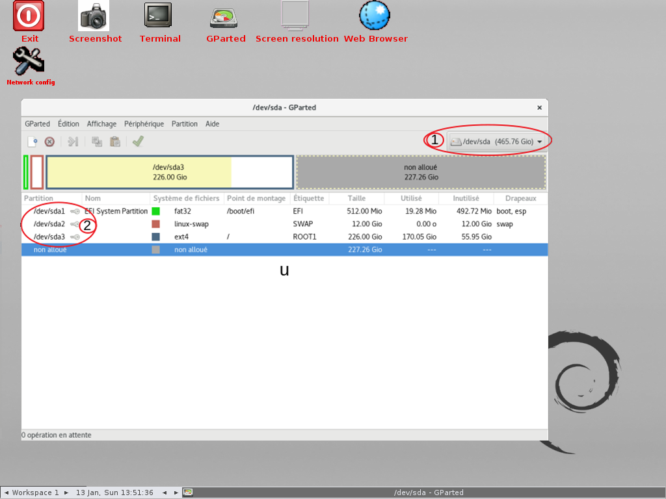666x499 pixels.
Task: Select the /dev/sda3 partition row
Action: [x=285, y=237]
